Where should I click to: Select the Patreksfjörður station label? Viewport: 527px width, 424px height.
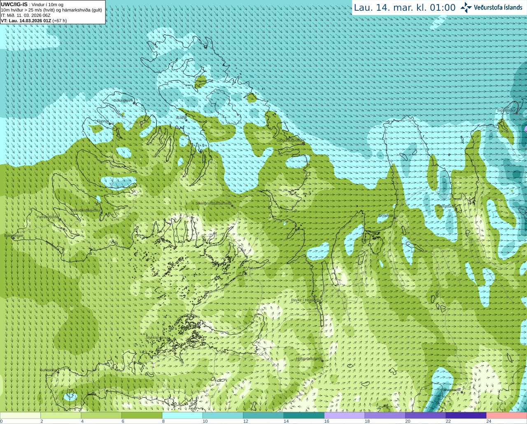[48, 217]
